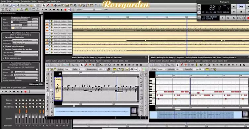Click the save icon in Partition window toolbar
The image size is (249, 129).
point(48,65)
